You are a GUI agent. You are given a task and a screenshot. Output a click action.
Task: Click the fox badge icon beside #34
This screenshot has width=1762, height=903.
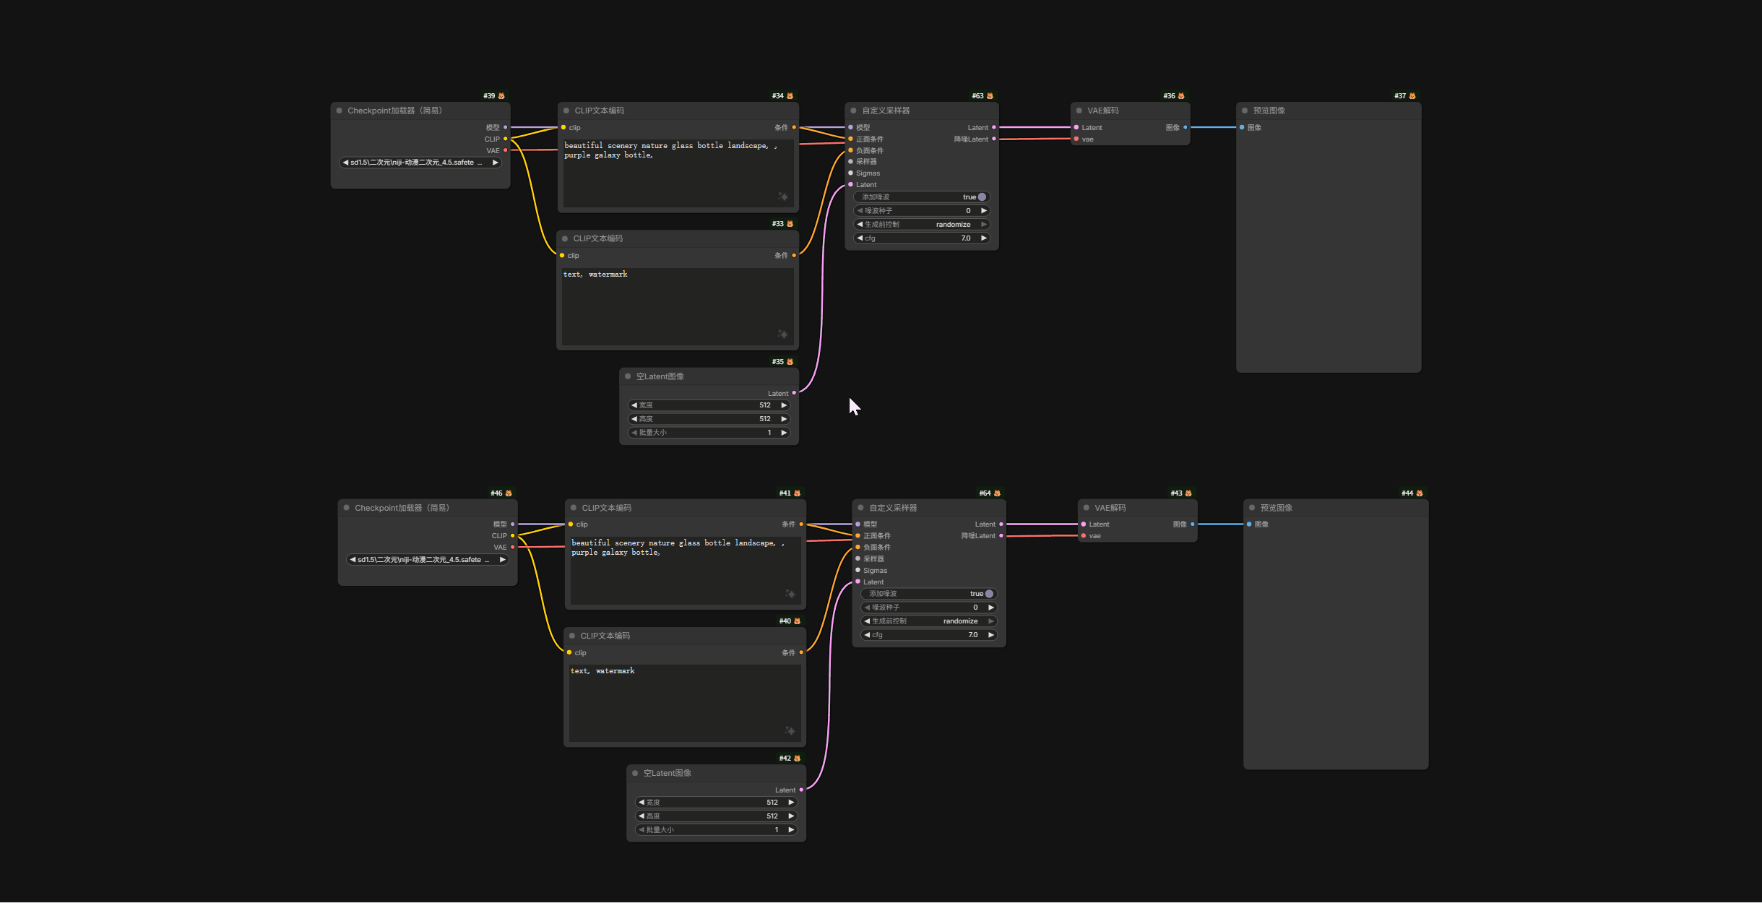790,96
